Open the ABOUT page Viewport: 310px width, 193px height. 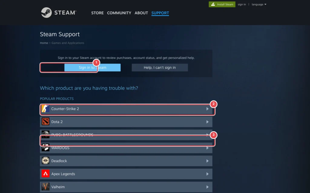[141, 13]
